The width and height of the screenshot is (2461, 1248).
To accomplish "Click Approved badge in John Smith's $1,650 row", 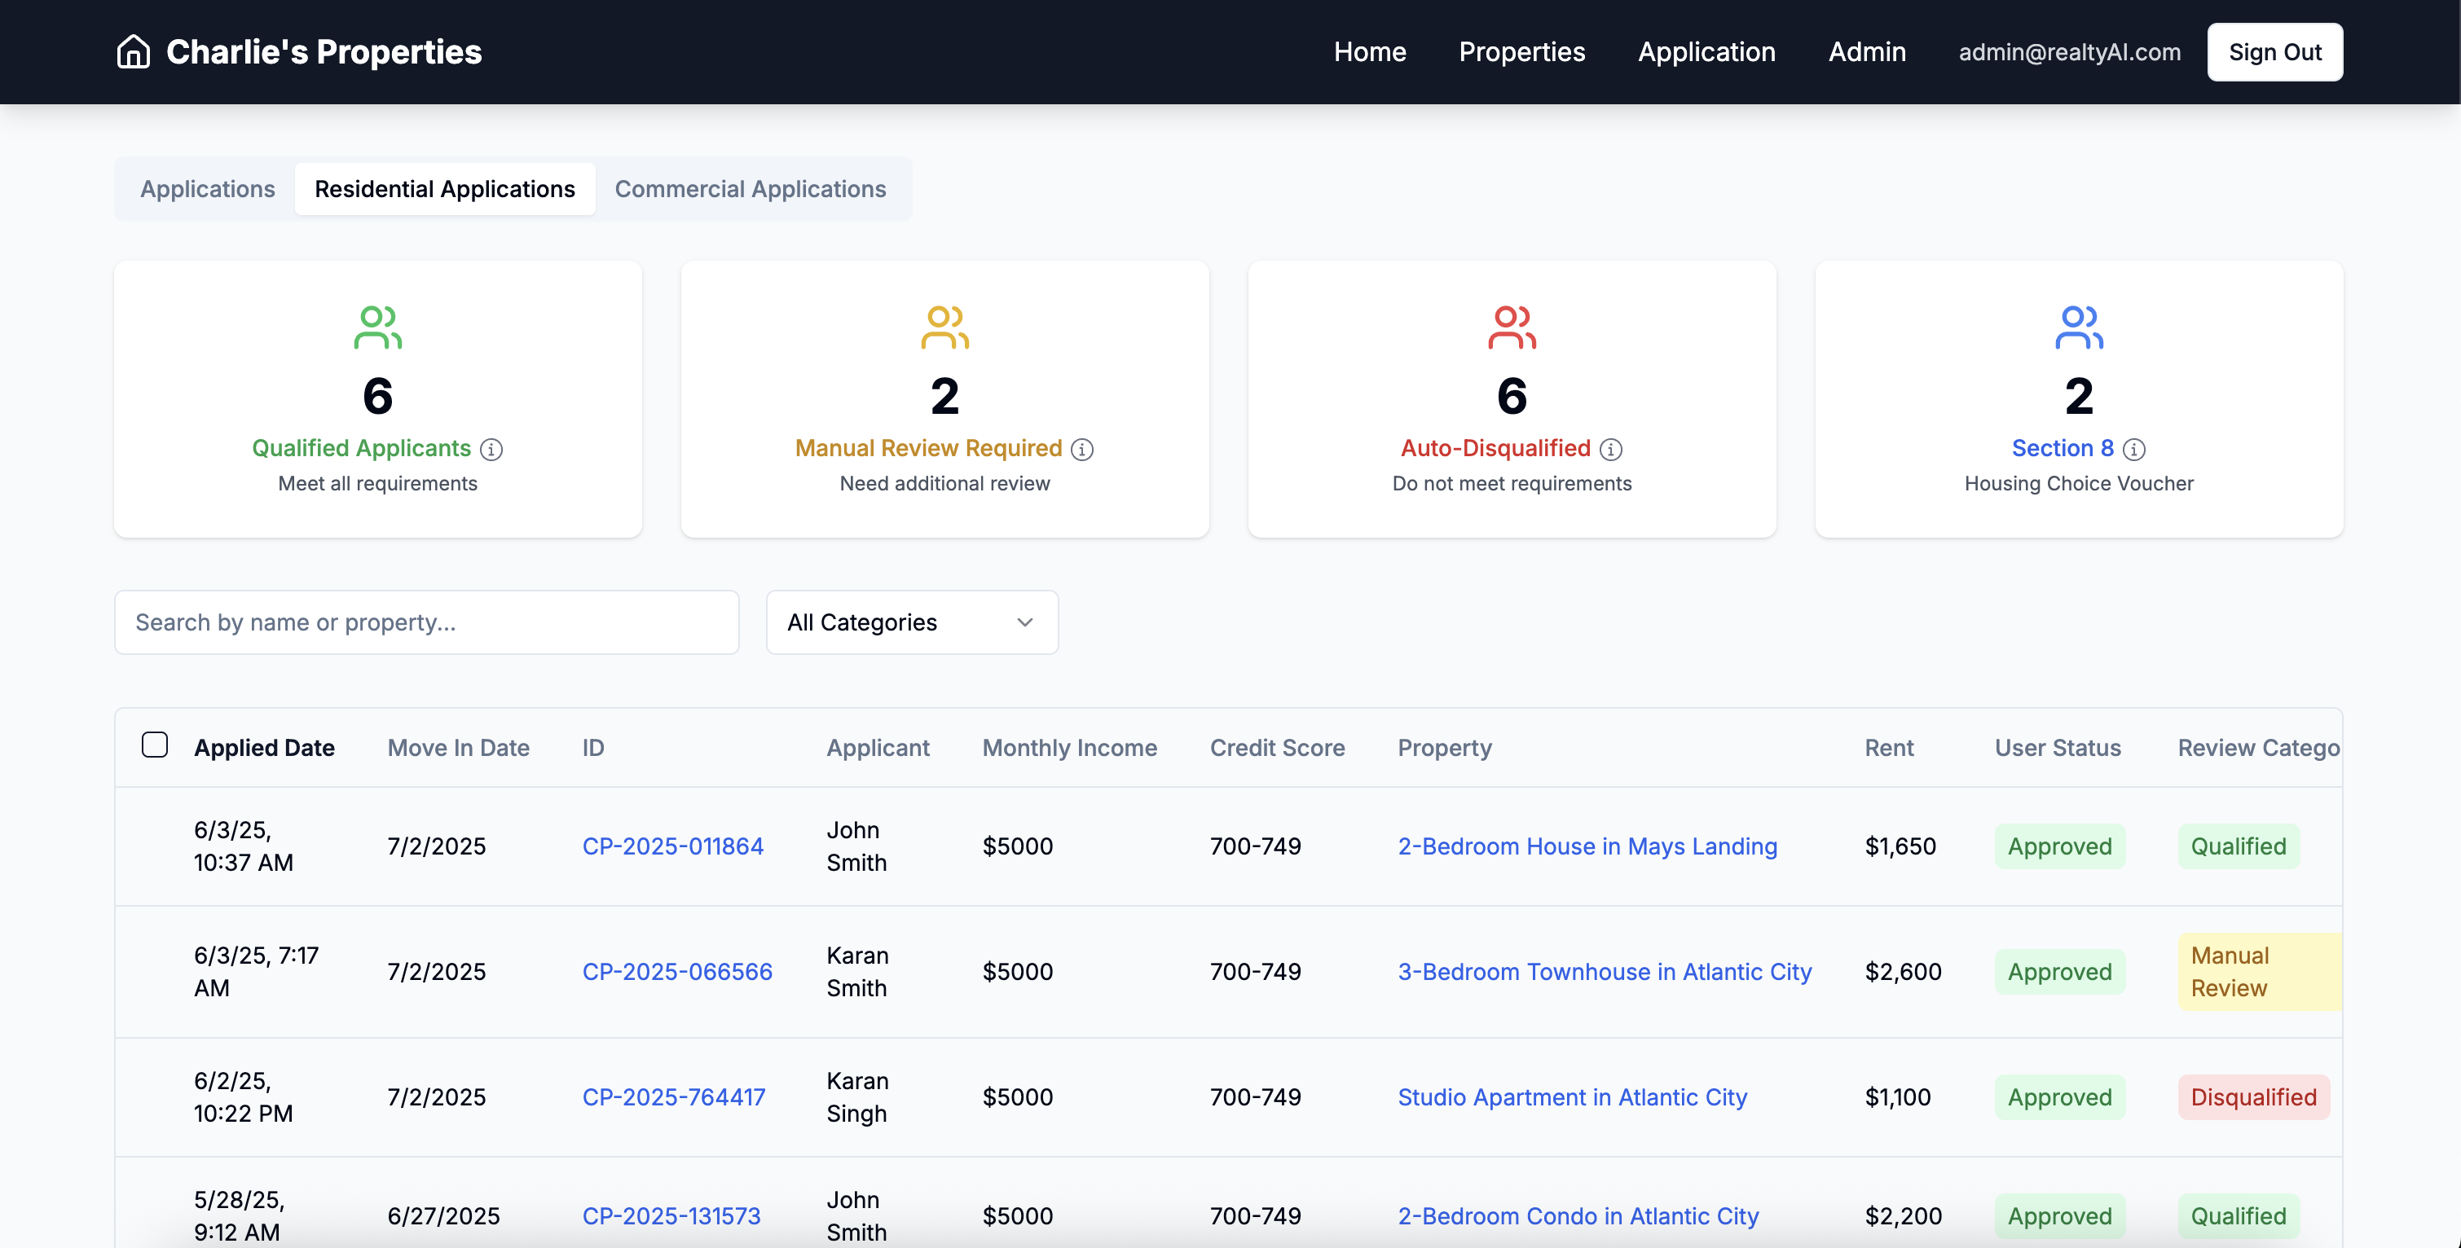I will (2060, 846).
